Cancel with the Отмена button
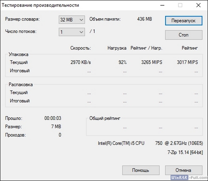 click(183, 170)
